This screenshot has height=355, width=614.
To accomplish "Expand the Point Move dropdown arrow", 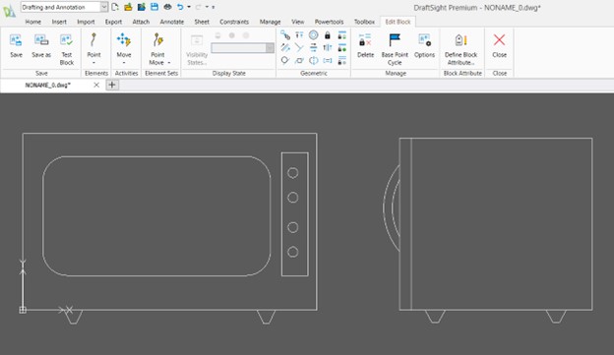I will pos(169,63).
